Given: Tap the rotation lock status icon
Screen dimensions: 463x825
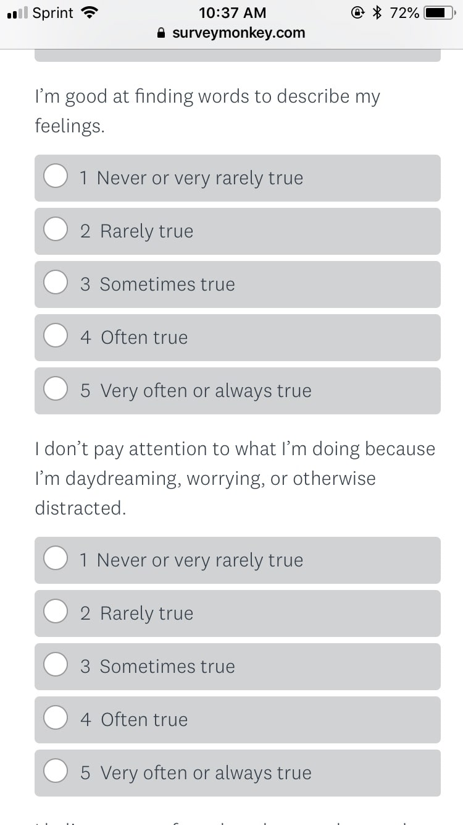Looking at the screenshot, I should click(358, 12).
